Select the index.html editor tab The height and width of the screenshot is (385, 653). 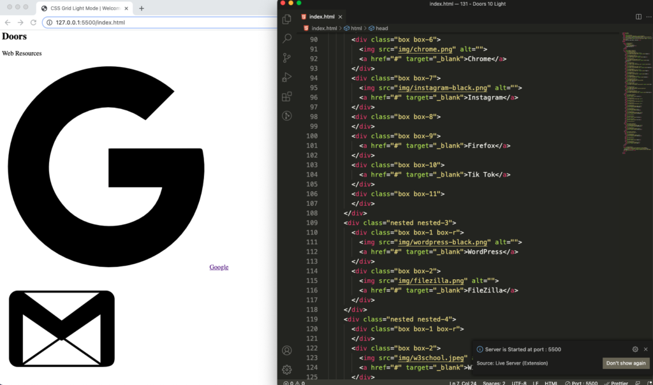click(321, 17)
